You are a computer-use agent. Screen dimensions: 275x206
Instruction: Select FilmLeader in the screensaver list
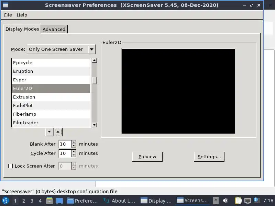point(51,123)
